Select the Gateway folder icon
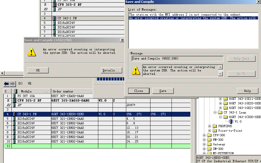This screenshot has height=163, width=261. point(209,144)
